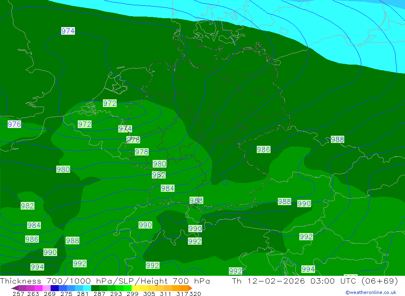Select the bright lime green legend swatch
The width and height of the screenshot is (405, 296).
pos(128,288)
